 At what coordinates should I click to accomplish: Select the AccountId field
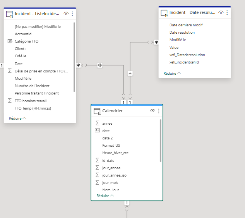click(x=23, y=34)
